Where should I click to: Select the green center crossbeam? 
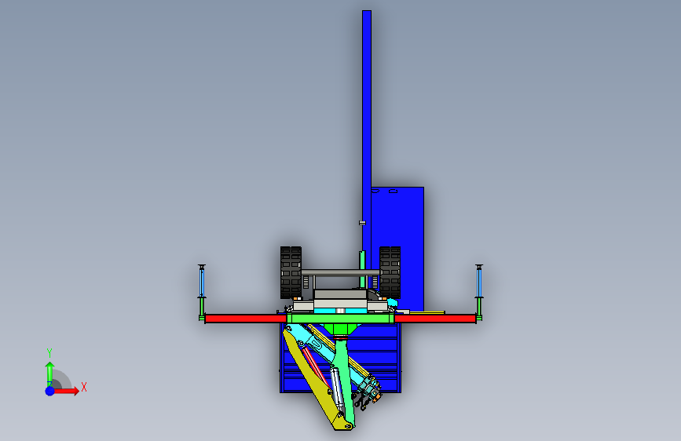click(341, 319)
